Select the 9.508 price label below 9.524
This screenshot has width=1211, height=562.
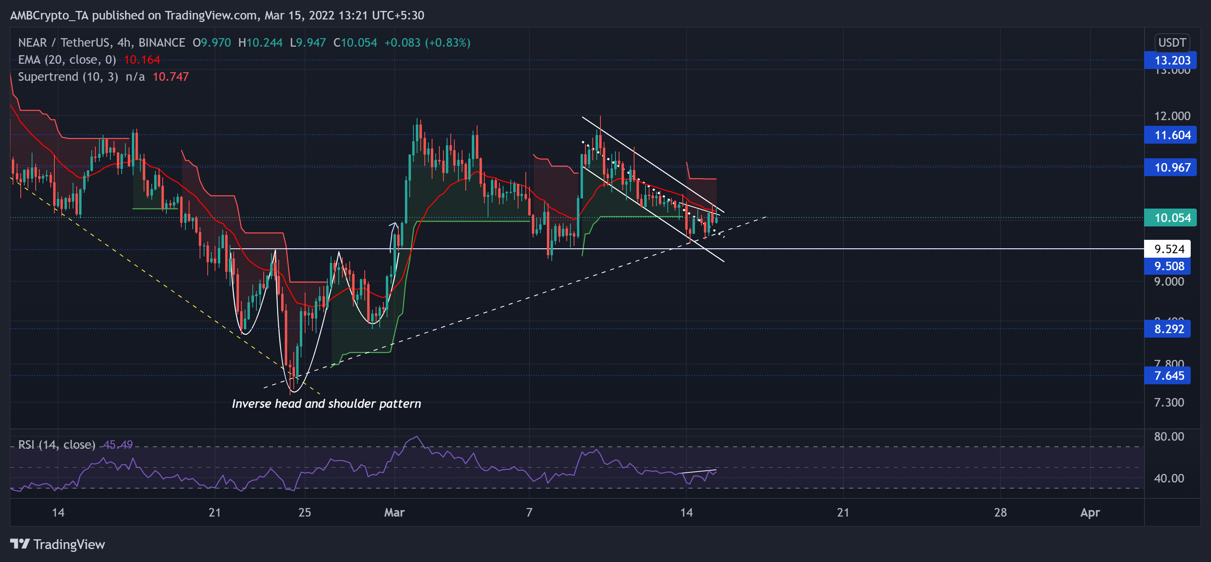point(1170,266)
